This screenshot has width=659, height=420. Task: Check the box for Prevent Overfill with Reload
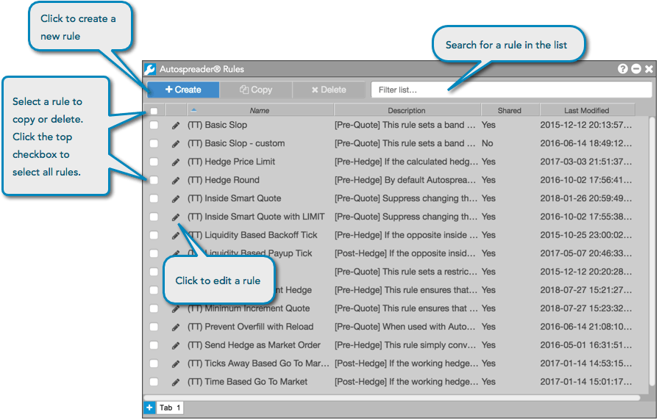(x=154, y=327)
